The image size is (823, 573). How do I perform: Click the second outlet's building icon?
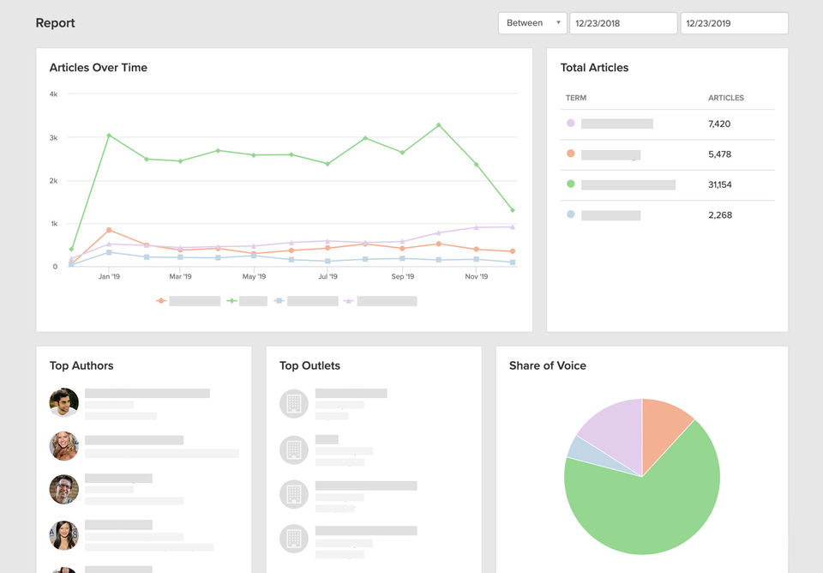294,449
